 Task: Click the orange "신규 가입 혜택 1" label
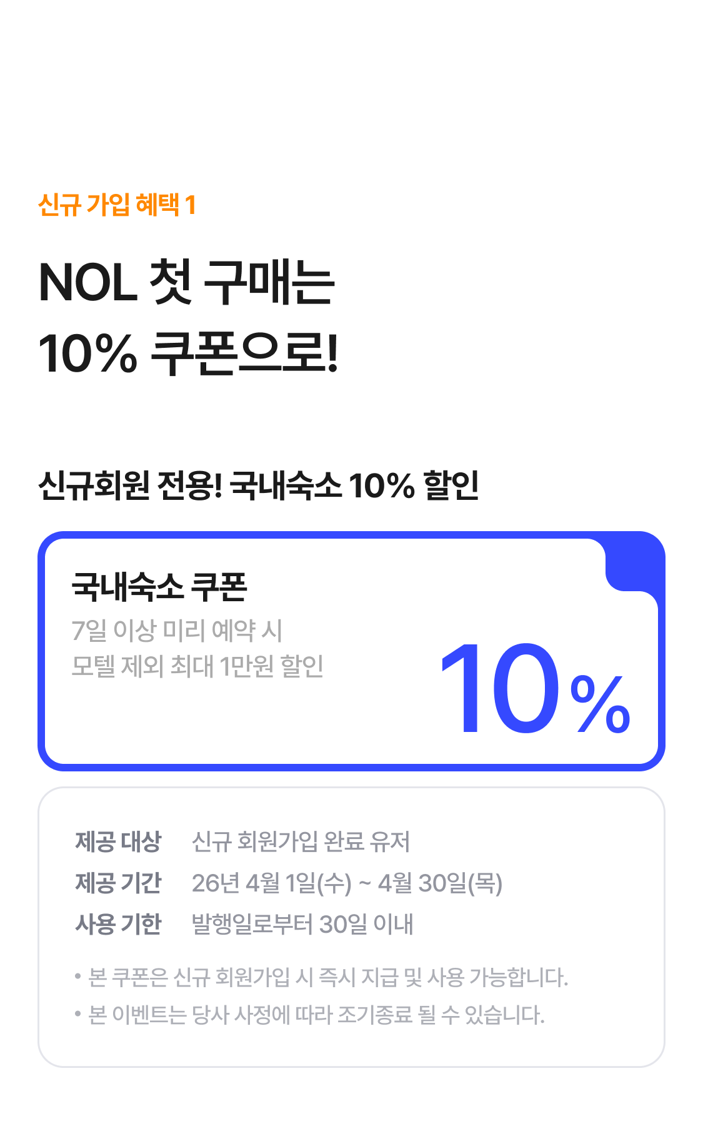click(x=117, y=205)
